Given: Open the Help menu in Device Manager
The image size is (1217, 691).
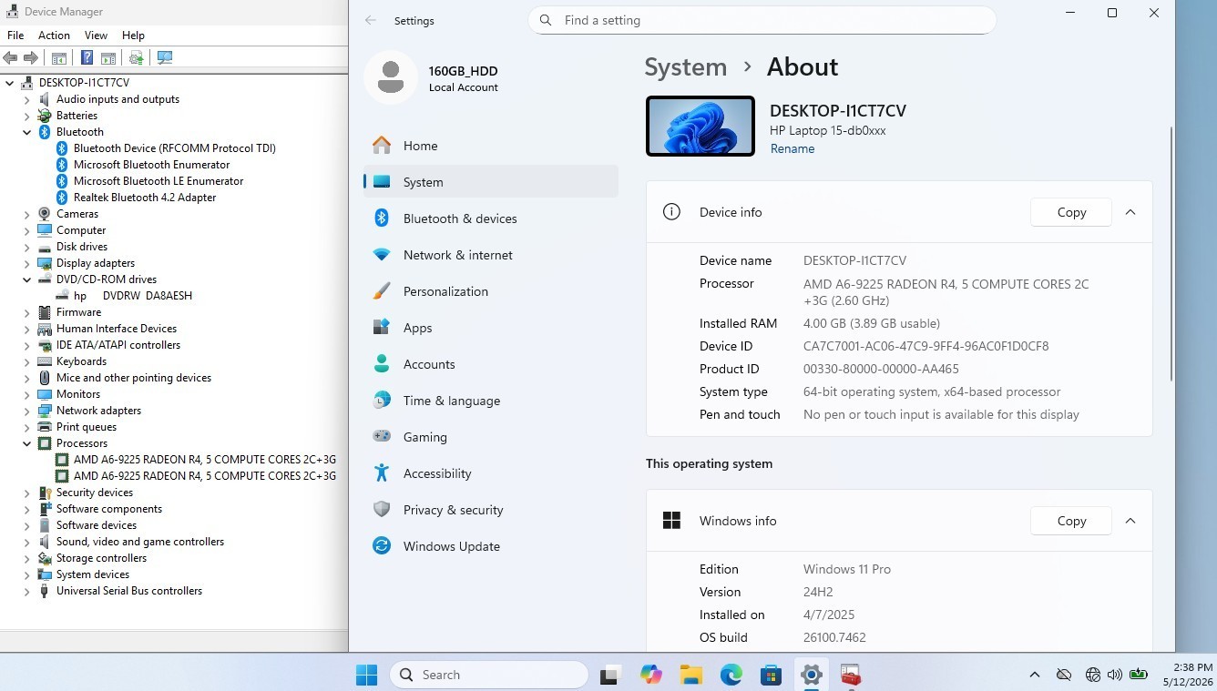Looking at the screenshot, I should point(133,35).
